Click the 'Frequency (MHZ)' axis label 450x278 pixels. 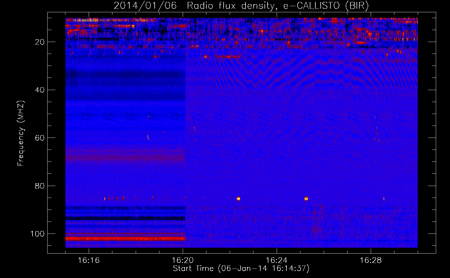click(21, 133)
